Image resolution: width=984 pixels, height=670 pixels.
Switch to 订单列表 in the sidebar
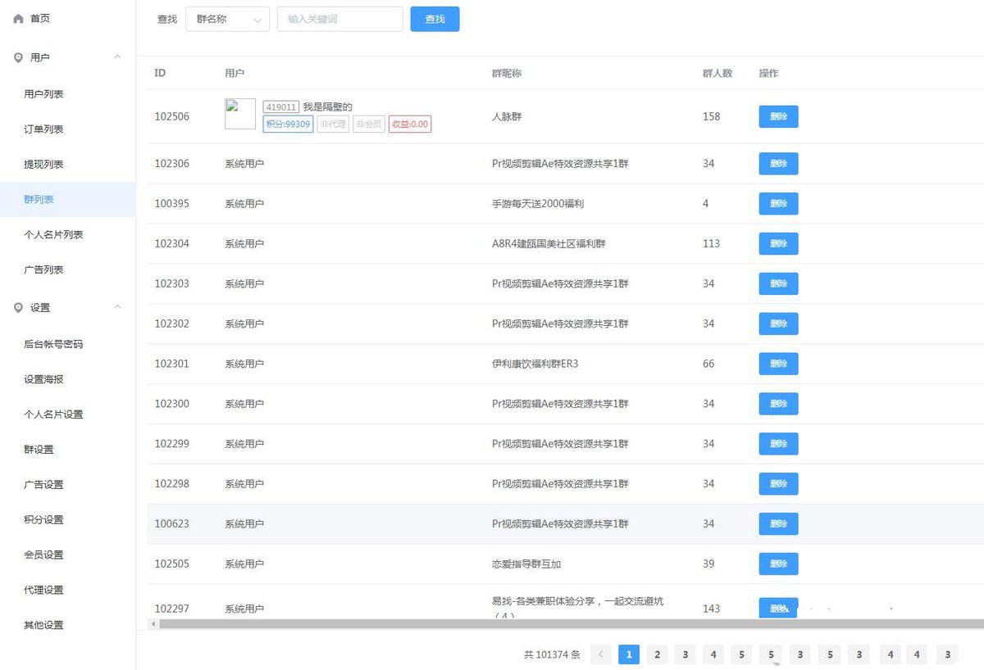pyautogui.click(x=42, y=129)
